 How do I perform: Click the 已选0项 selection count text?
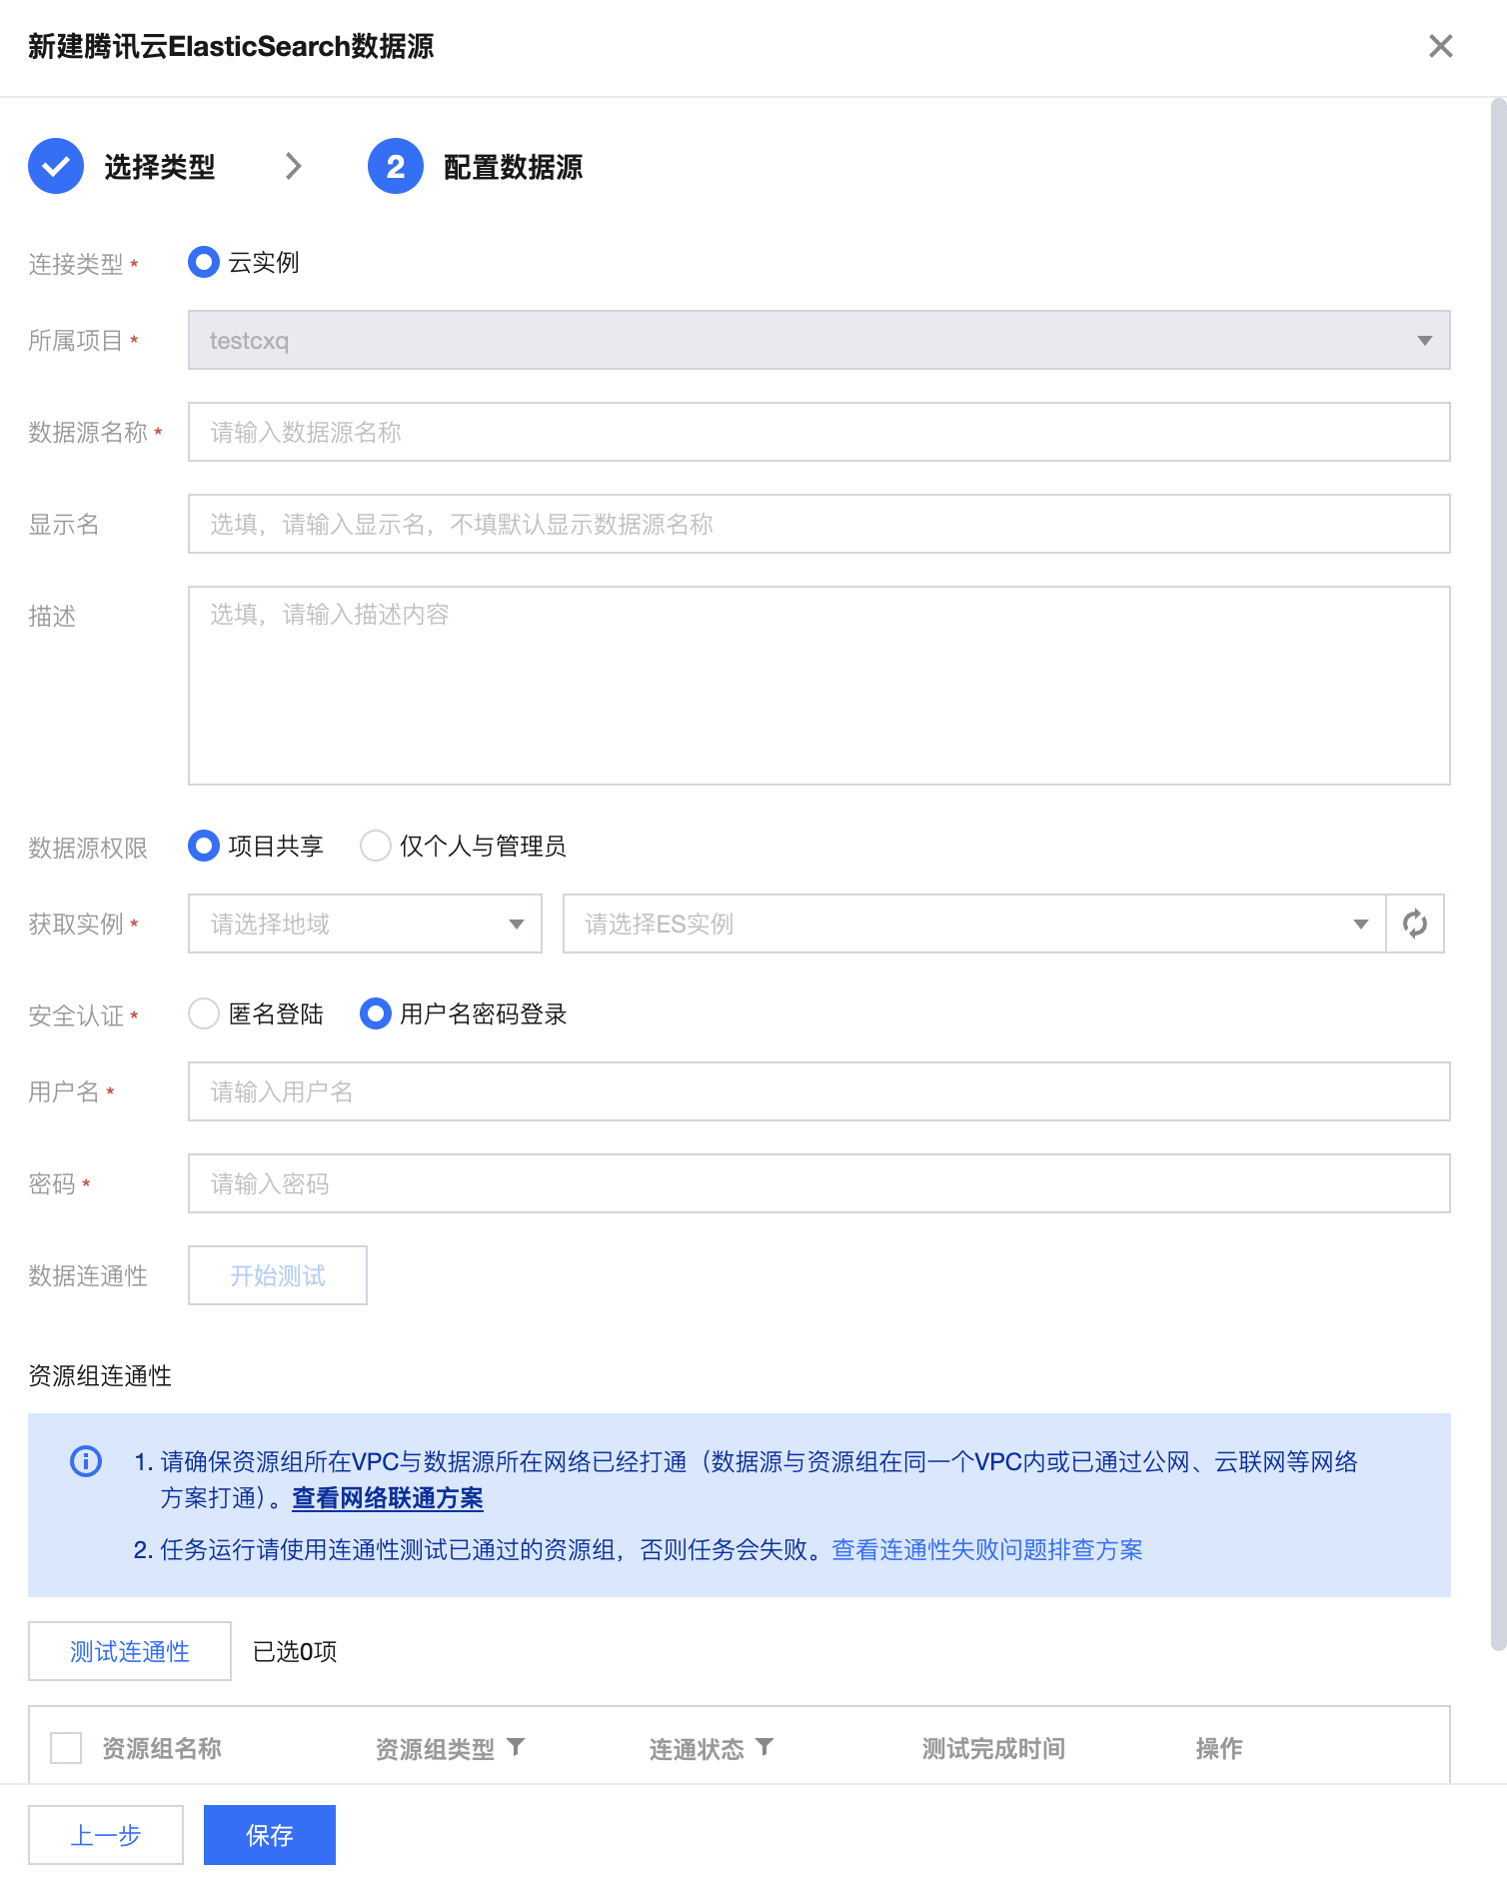[295, 1651]
